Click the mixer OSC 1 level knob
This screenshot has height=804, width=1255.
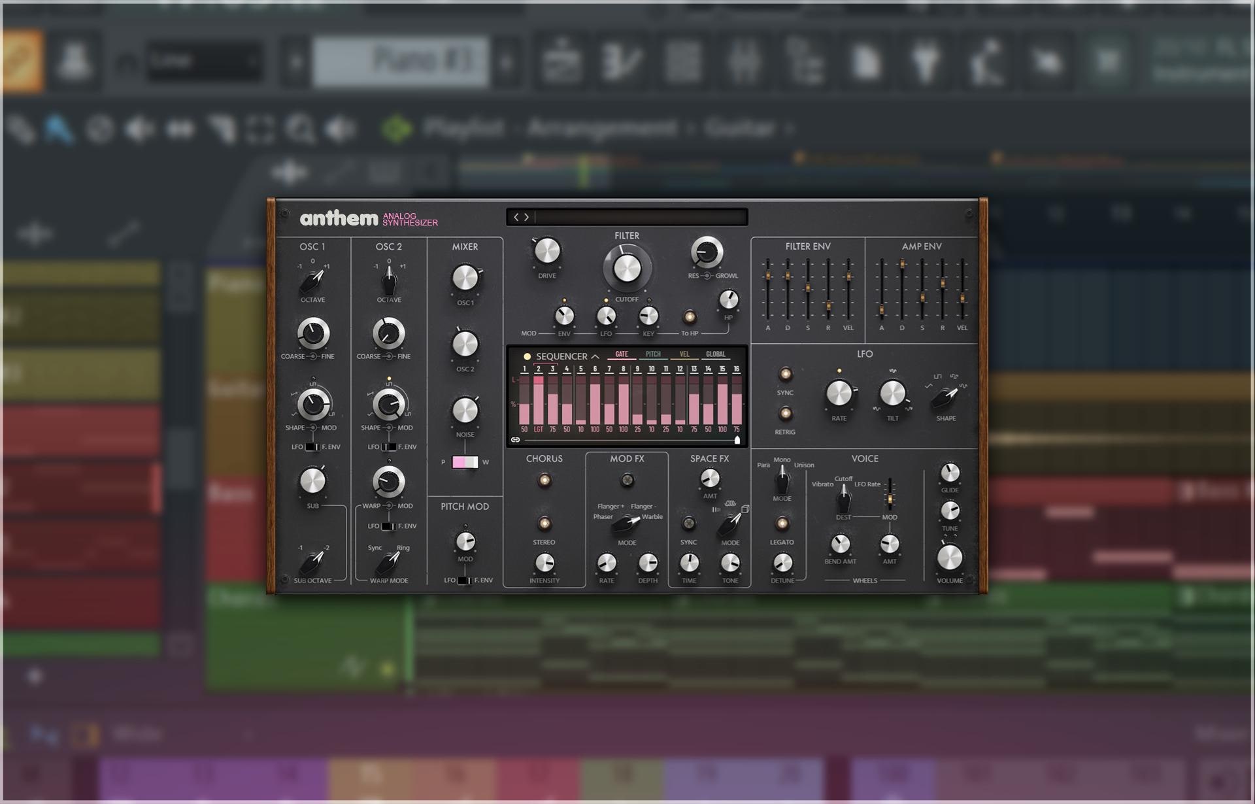point(465,278)
